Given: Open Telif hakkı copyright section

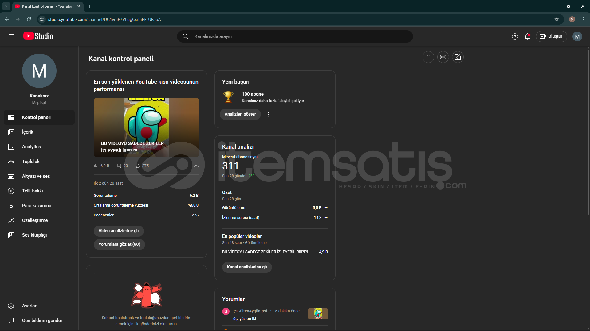Looking at the screenshot, I should click(32, 191).
